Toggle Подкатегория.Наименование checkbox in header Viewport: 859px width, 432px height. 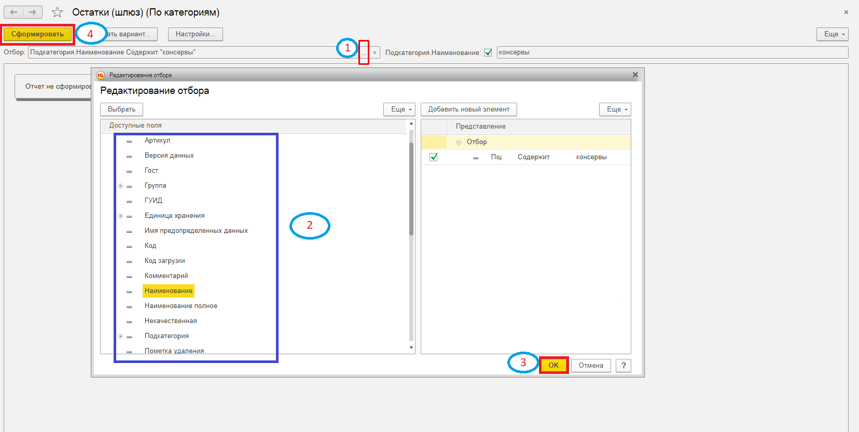(488, 52)
